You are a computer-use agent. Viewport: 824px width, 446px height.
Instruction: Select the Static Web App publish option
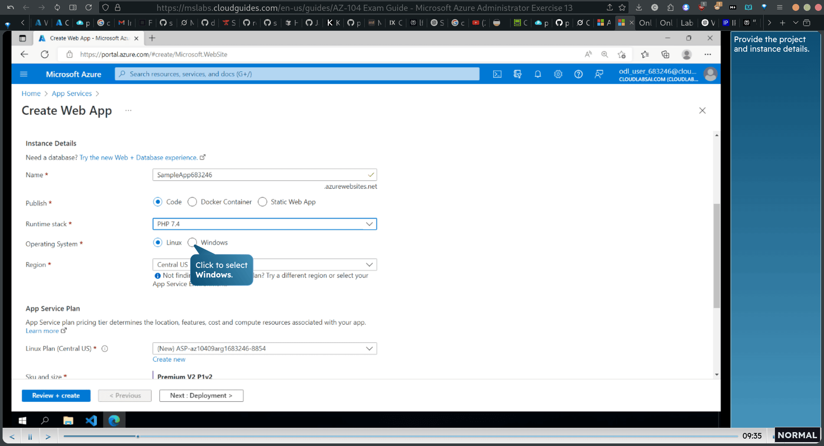[262, 202]
